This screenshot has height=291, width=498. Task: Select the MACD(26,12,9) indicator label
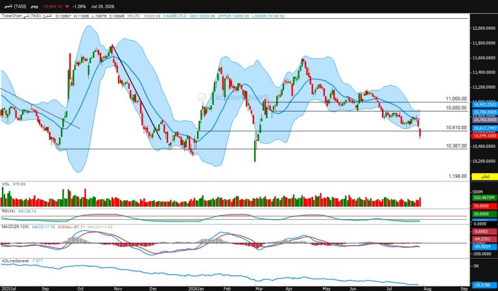(16, 227)
